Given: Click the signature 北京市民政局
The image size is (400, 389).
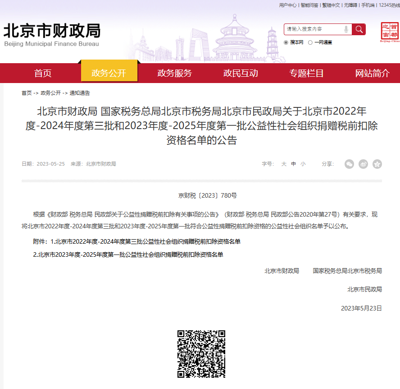Looking at the screenshot, I should [364, 289].
